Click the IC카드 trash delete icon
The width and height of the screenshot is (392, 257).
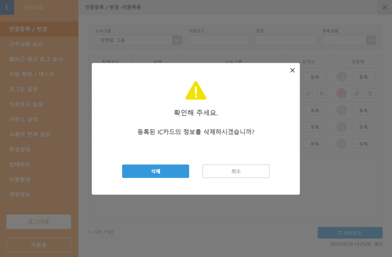click(321, 94)
